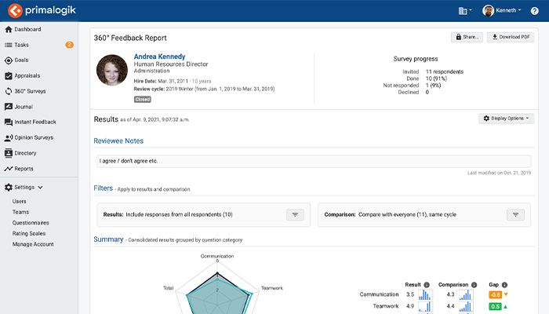Open Teams under Settings
This screenshot has height=314, width=549.
click(20, 212)
